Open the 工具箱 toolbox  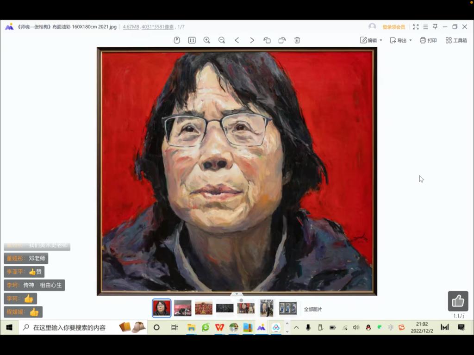point(456,40)
